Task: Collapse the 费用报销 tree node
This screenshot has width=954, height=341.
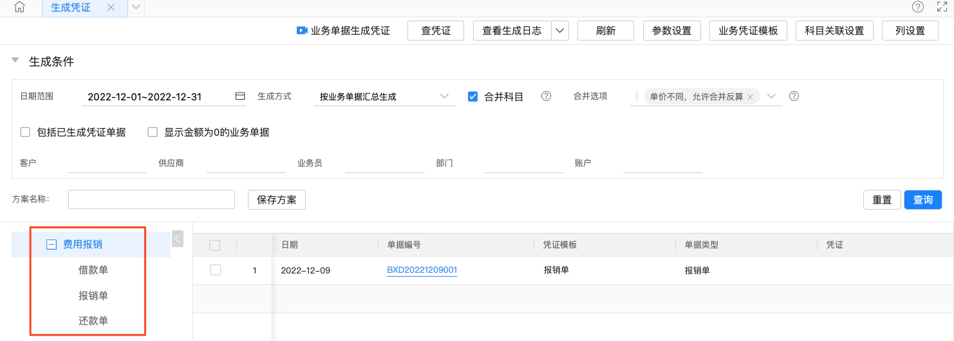Action: coord(51,244)
